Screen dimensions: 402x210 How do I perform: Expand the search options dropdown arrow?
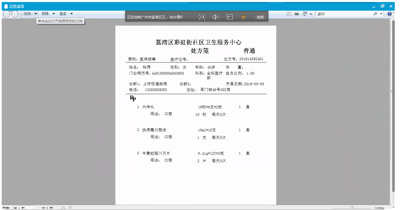[381, 14]
